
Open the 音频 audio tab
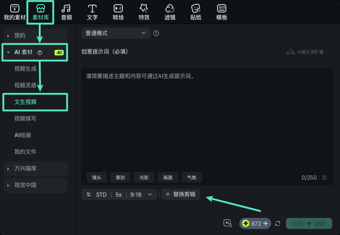(x=67, y=12)
